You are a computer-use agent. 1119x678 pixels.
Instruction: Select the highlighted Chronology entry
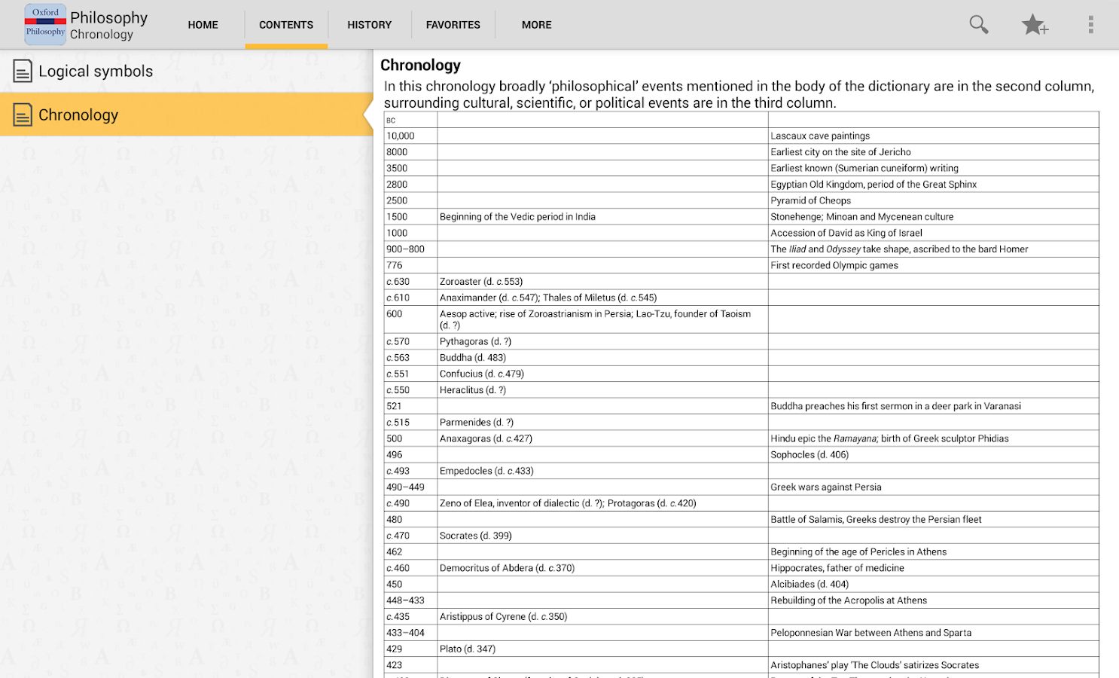click(77, 115)
